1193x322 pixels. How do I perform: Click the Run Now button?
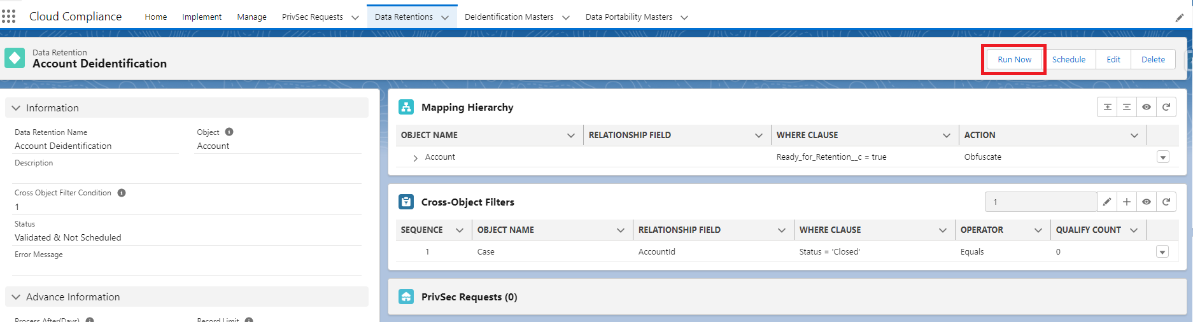[x=1015, y=59]
